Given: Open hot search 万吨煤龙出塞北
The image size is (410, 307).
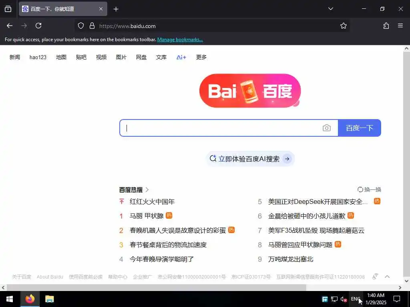Looking at the screenshot, I should point(291,259).
